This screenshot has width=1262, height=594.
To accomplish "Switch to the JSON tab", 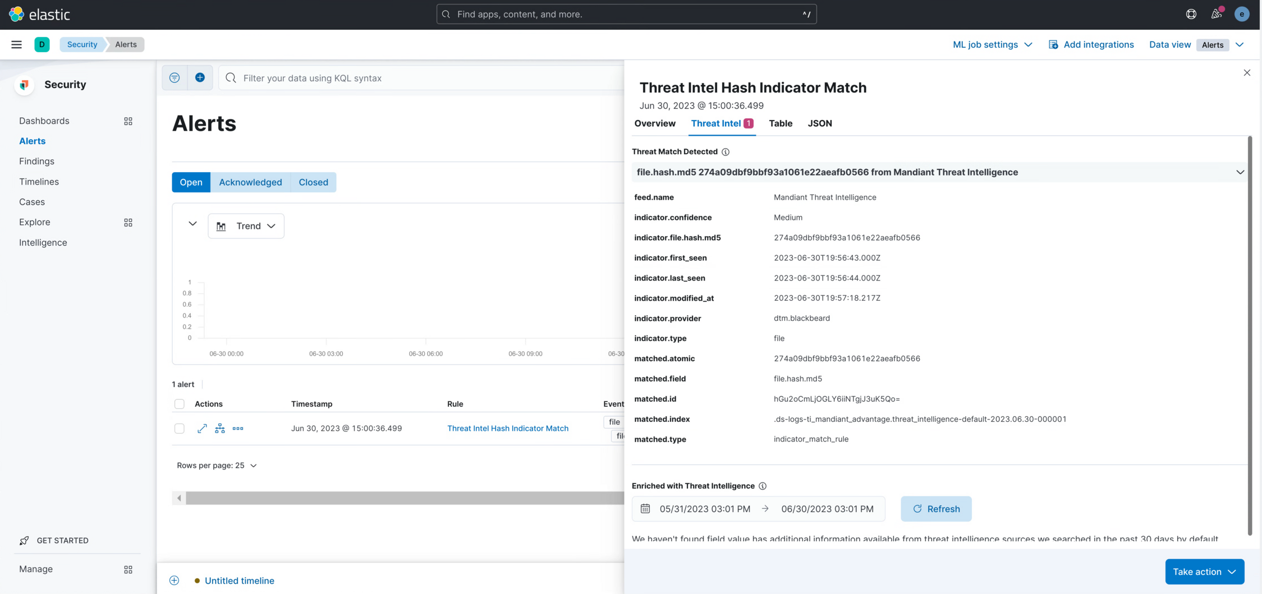I will 819,123.
